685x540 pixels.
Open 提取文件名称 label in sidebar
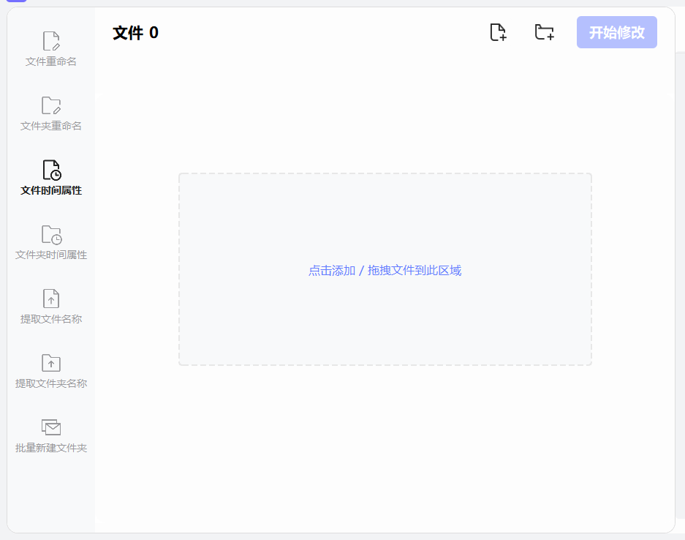click(51, 319)
